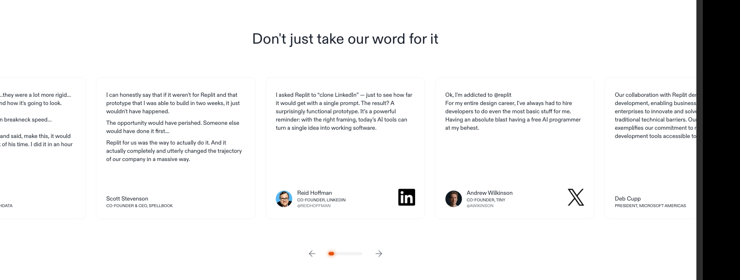Screen dimensions: 740x280
Task: Click the LinkedIn logo on Reid Hoffman's card
Action: 406,197
